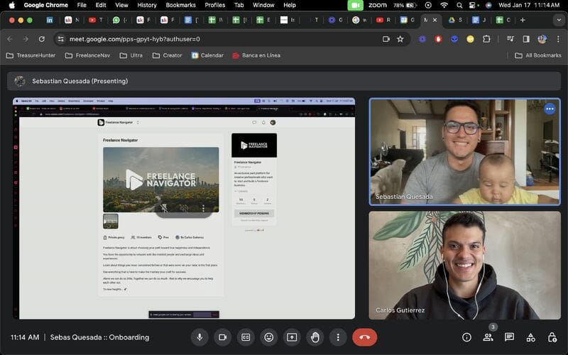
Task: Raise hand in the meeting
Action: coord(315,337)
